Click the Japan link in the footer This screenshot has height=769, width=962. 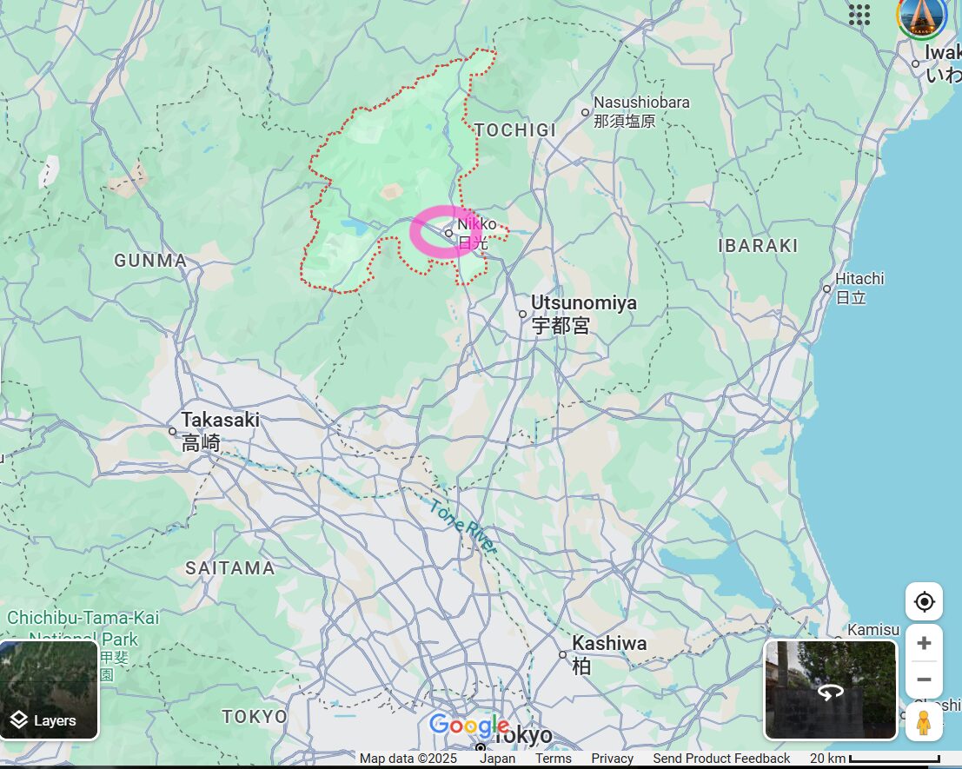click(497, 759)
